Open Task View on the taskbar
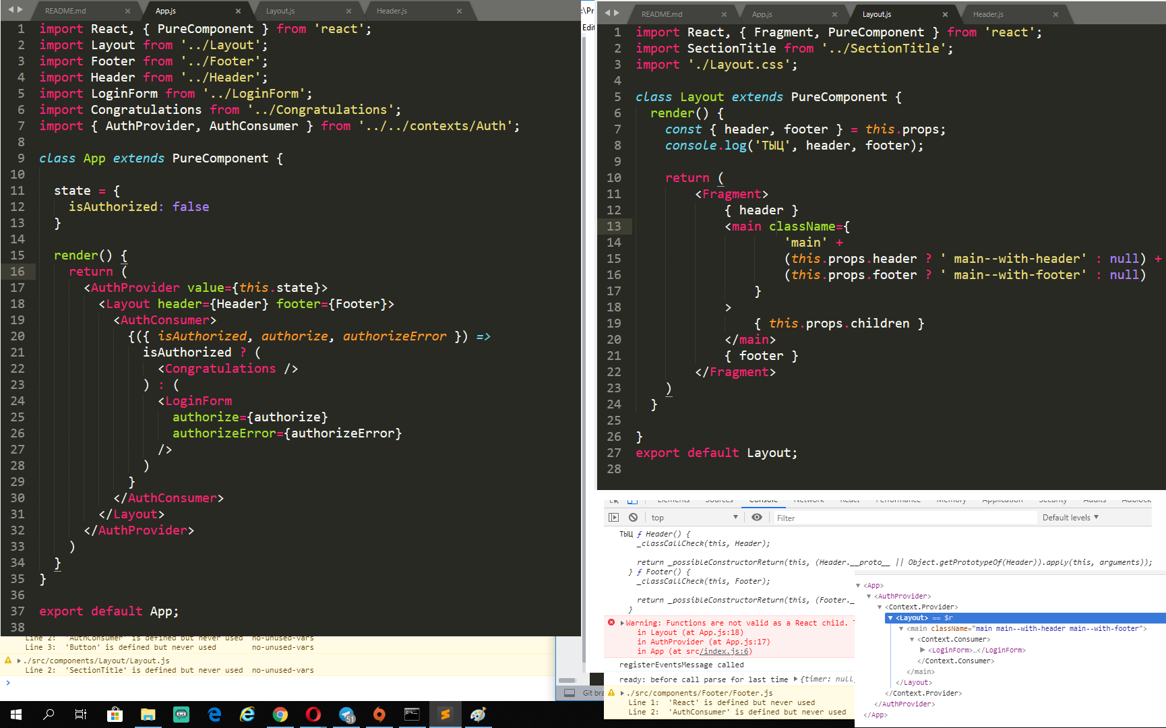 pos(81,715)
